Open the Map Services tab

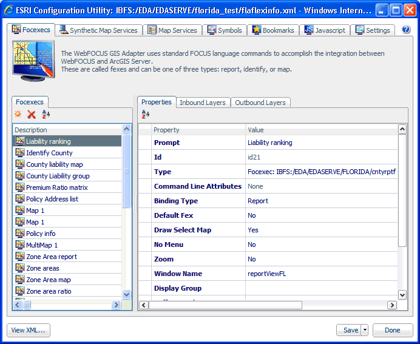[x=172, y=30]
